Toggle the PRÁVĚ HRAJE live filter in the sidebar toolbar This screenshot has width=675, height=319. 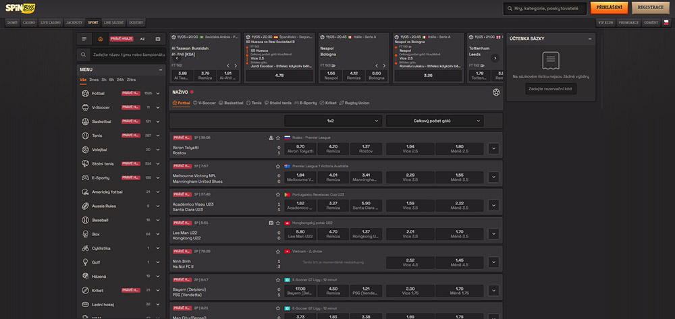(121, 39)
